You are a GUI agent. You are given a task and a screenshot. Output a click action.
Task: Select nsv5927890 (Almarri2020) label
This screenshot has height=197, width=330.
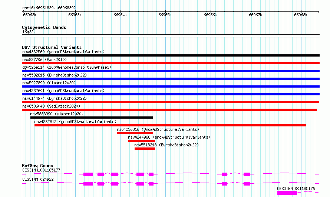(49, 83)
